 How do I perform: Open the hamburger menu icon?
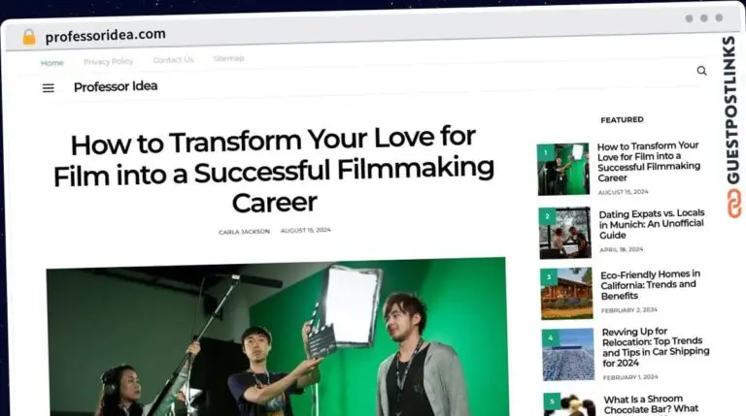[x=49, y=87]
